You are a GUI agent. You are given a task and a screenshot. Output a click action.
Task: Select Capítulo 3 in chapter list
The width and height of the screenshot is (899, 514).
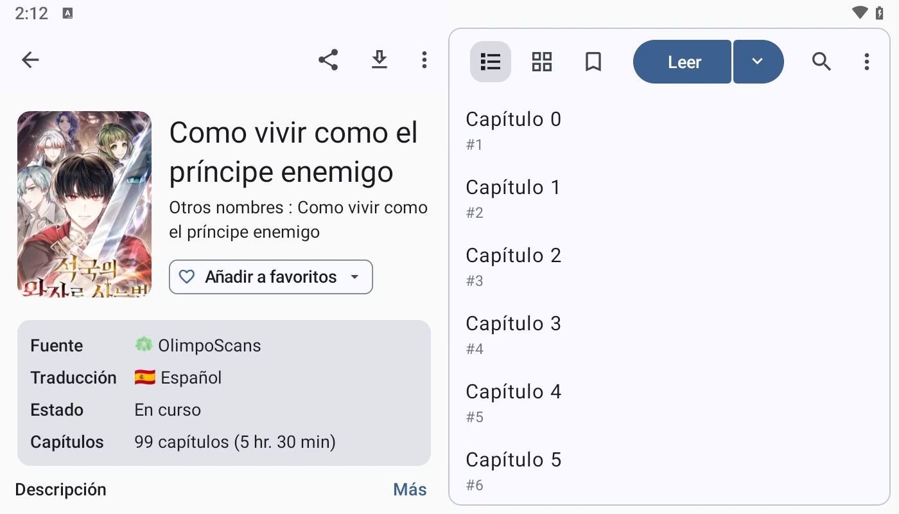tap(513, 335)
